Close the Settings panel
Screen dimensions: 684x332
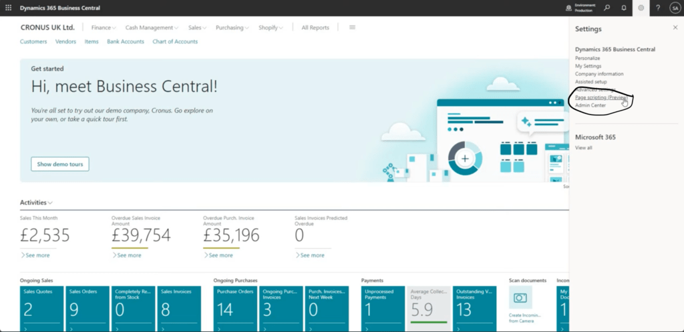[x=675, y=27]
